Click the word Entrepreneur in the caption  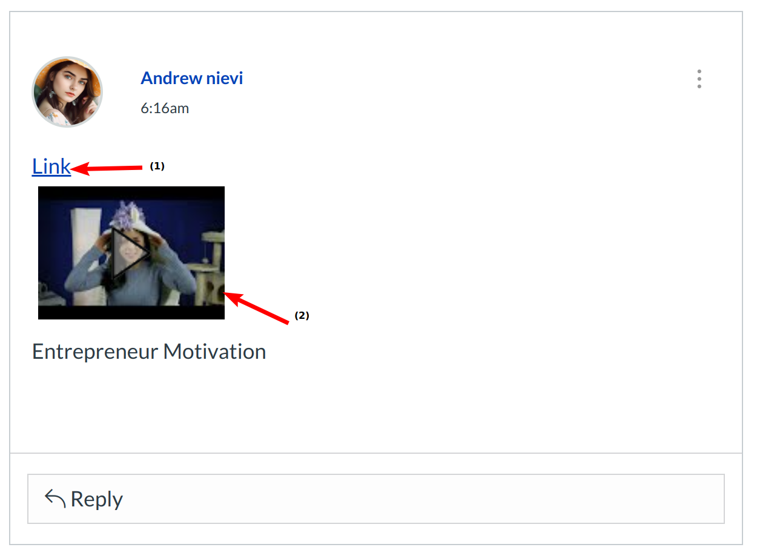[95, 352]
